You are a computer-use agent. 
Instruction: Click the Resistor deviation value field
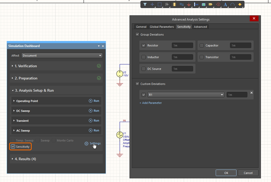click(x=182, y=45)
